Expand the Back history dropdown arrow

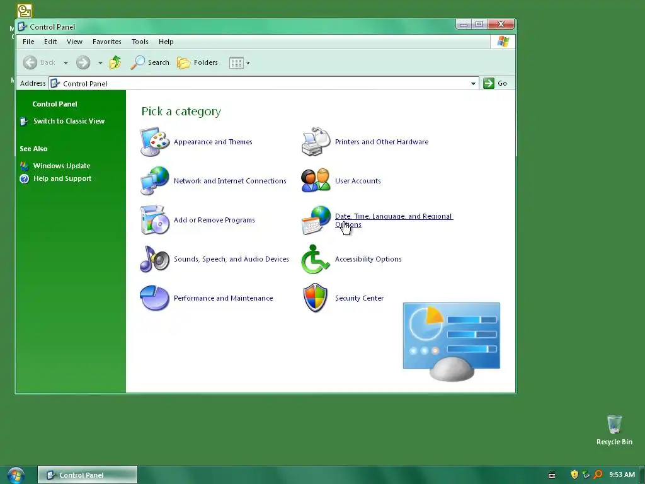click(66, 63)
